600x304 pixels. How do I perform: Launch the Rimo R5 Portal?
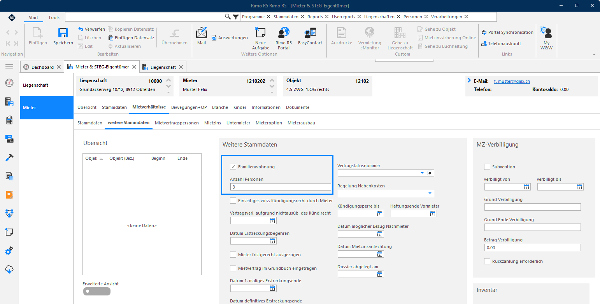point(284,38)
